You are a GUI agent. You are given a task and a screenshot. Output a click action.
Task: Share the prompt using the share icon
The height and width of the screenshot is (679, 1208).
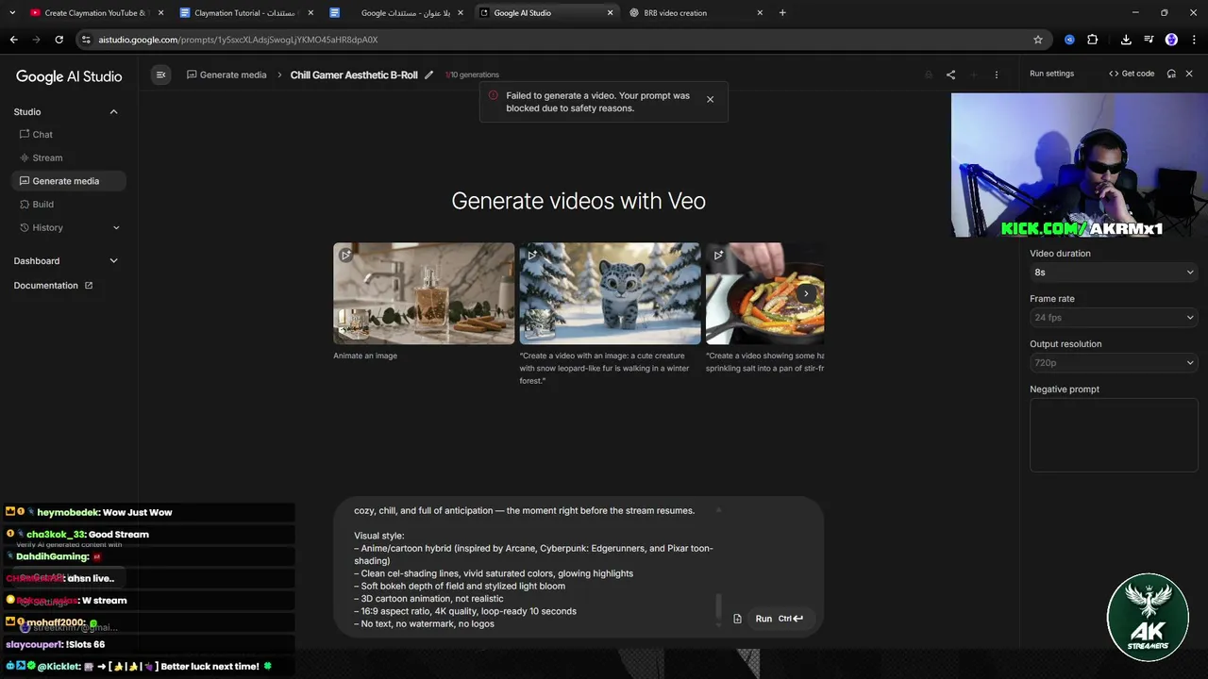950,75
